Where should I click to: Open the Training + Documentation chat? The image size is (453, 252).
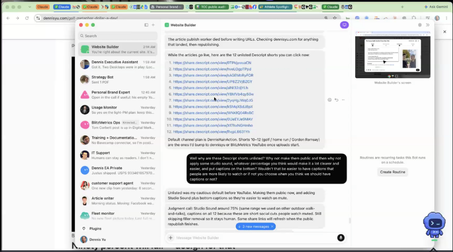coord(118,140)
